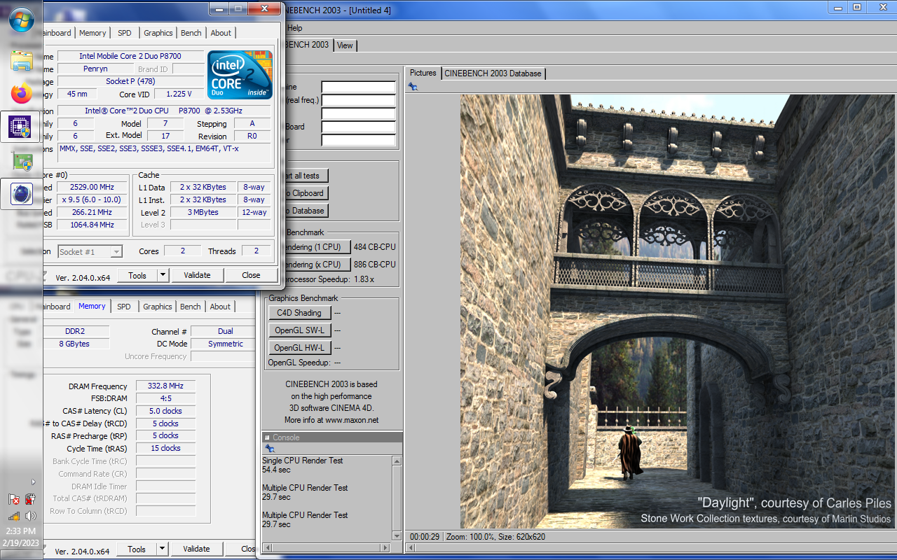
Task: Click the small square icon beside Console title
Action: (x=267, y=437)
